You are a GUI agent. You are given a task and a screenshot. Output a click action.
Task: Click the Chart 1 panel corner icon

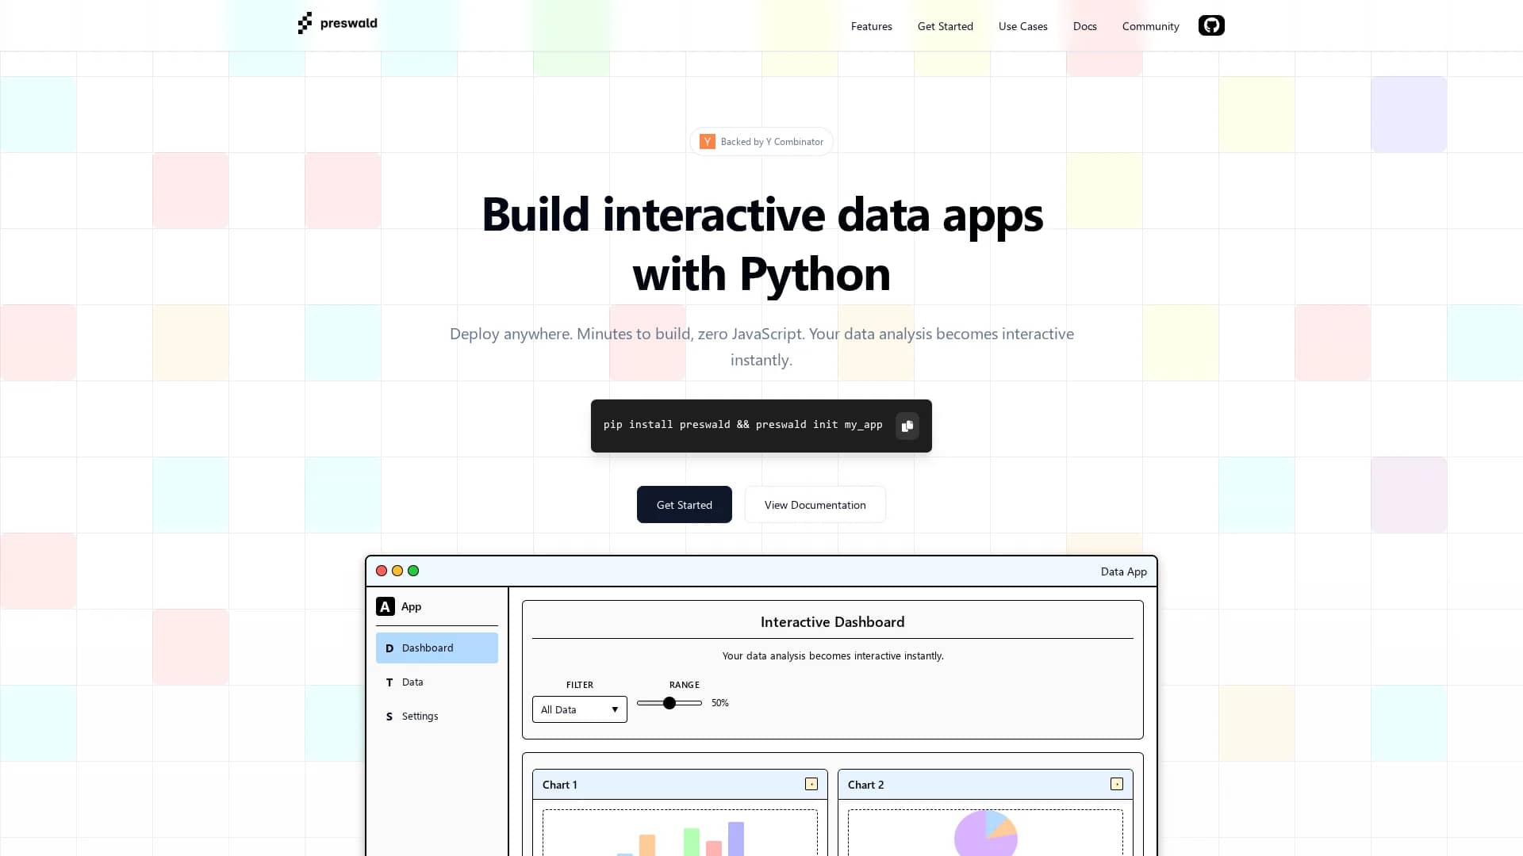(x=811, y=784)
